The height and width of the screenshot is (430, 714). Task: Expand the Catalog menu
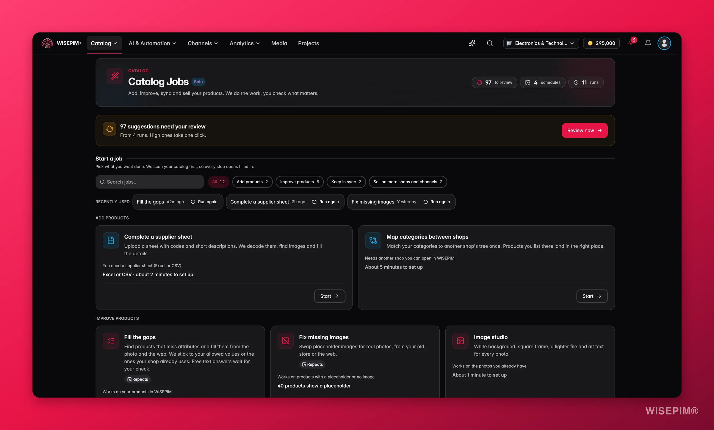click(x=104, y=43)
